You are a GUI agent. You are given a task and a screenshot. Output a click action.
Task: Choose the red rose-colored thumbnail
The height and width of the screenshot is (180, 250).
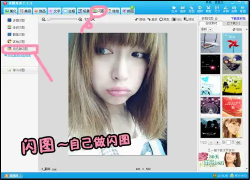pyautogui.click(x=232, y=107)
